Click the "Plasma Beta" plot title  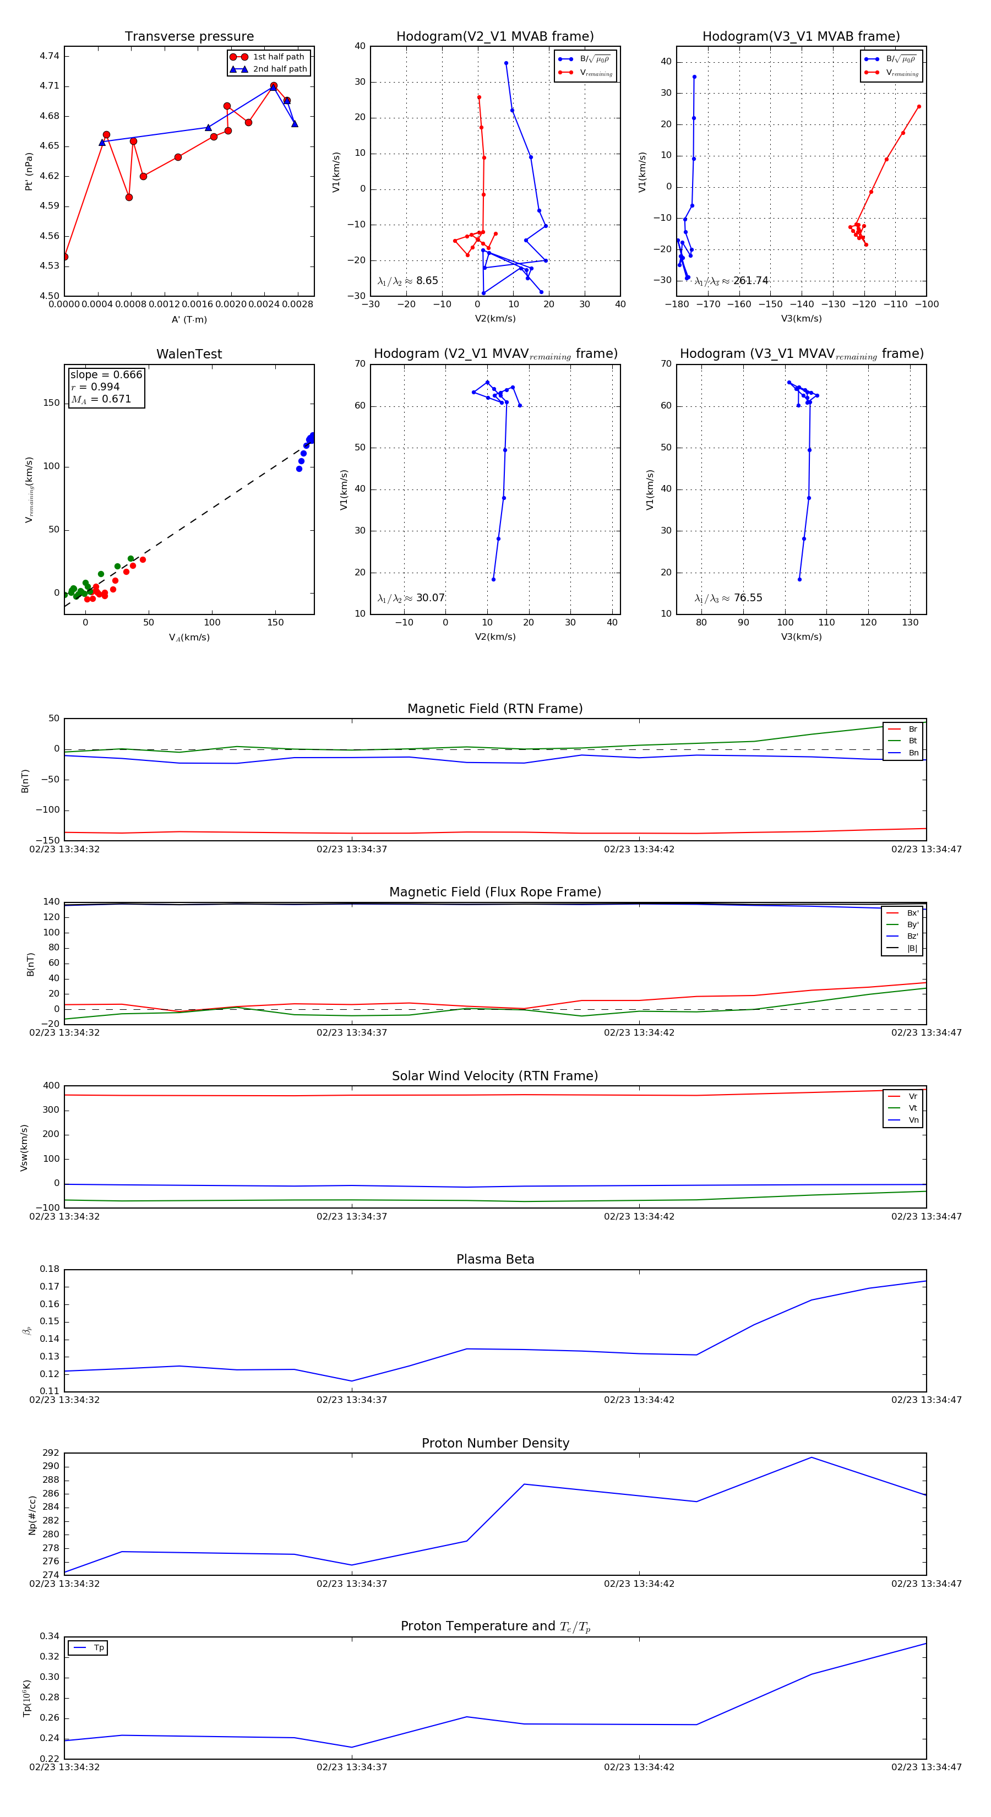[x=495, y=1260]
